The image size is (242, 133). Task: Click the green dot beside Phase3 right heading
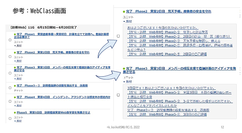(124, 69)
